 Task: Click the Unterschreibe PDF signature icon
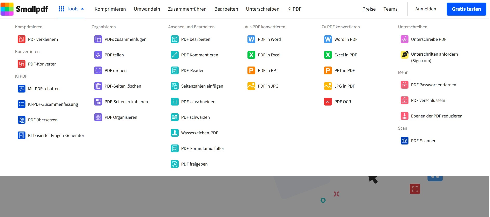click(x=404, y=39)
